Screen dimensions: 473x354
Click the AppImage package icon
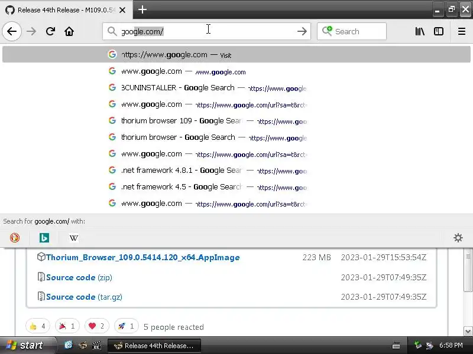coord(41,257)
